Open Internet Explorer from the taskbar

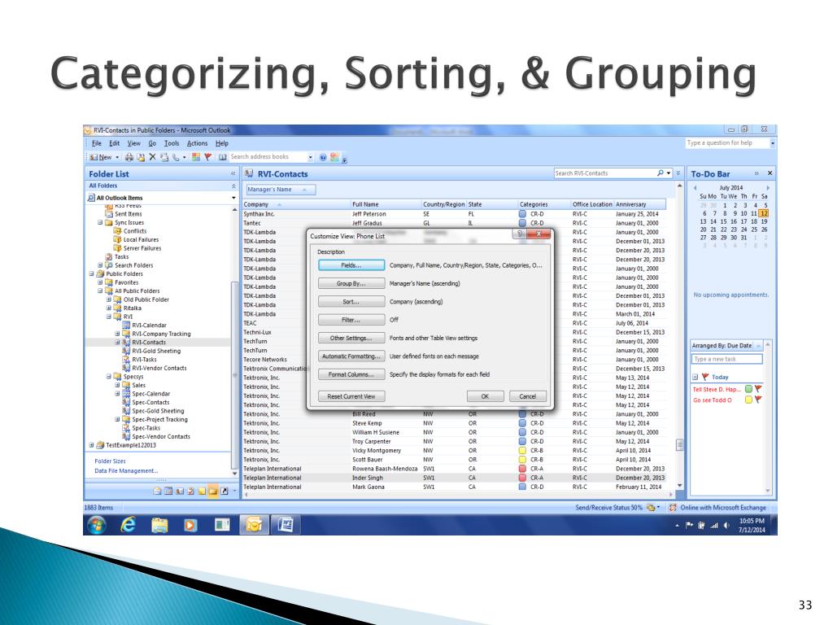pyautogui.click(x=128, y=525)
